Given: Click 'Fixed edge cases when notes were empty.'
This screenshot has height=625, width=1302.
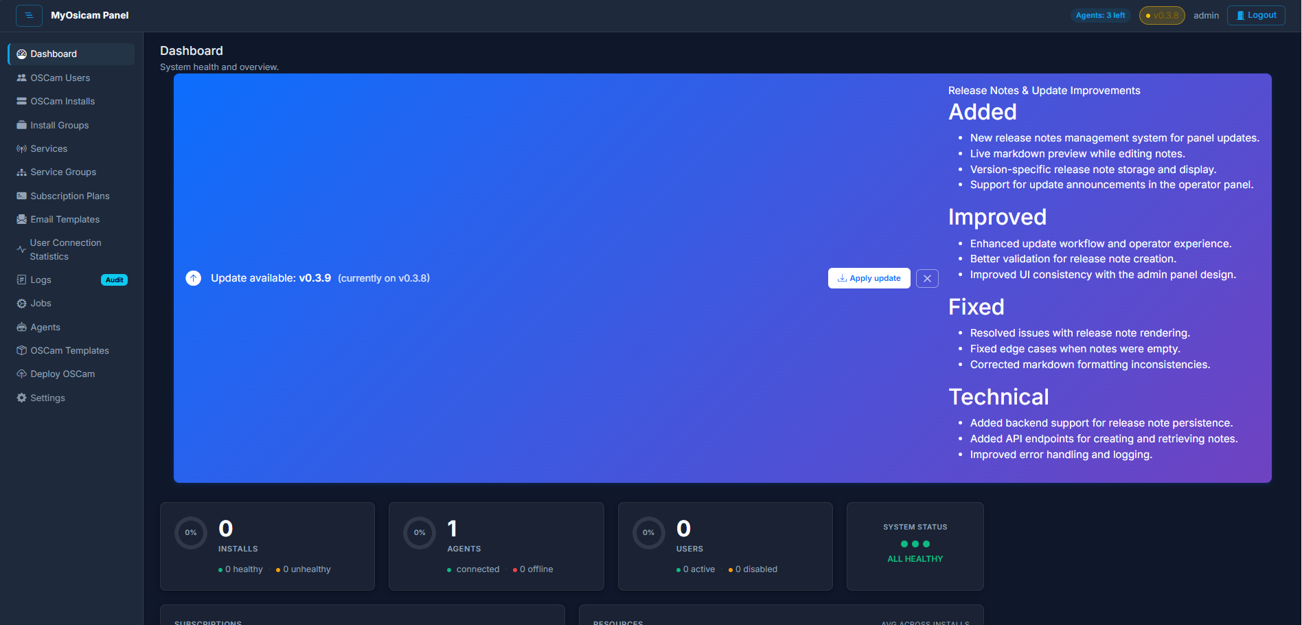Looking at the screenshot, I should point(1075,349).
